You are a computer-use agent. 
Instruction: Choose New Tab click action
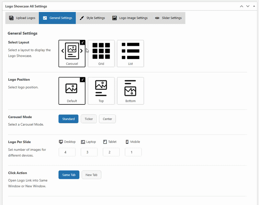click(x=91, y=175)
